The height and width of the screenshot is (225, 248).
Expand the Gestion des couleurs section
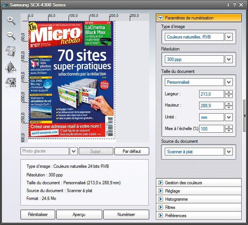click(x=161, y=183)
